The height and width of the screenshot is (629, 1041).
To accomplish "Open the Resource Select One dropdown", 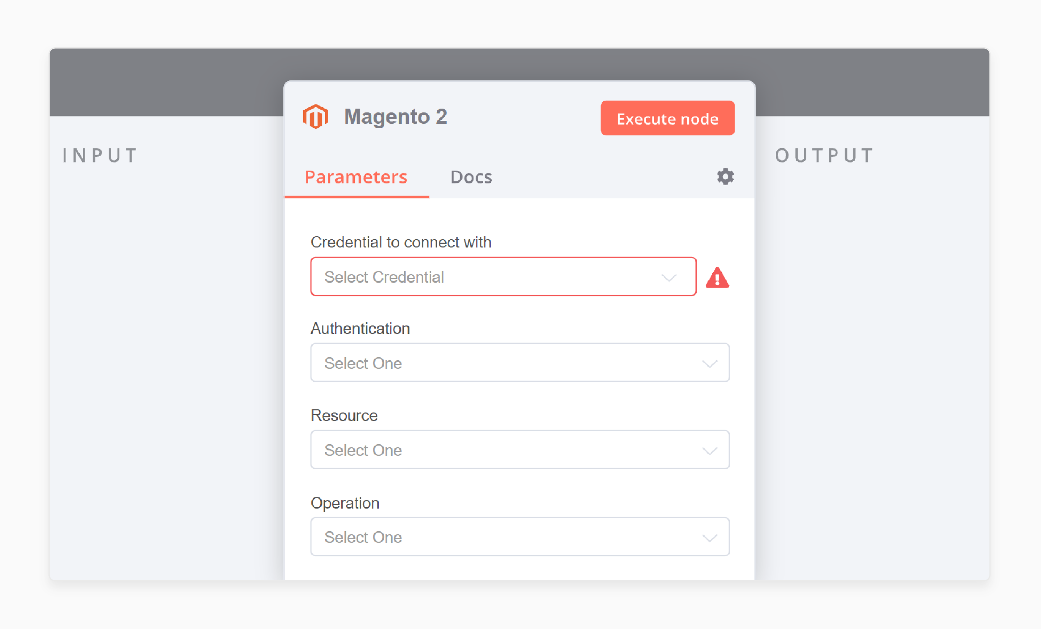I will (x=520, y=450).
